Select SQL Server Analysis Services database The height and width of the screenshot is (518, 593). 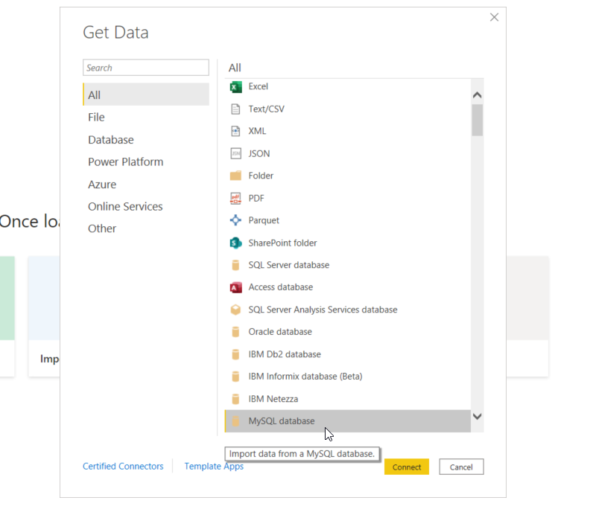[348, 310]
